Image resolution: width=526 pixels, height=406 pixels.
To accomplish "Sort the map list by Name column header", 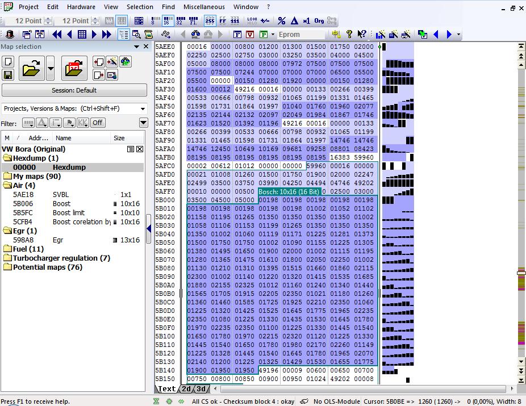I will [82, 138].
